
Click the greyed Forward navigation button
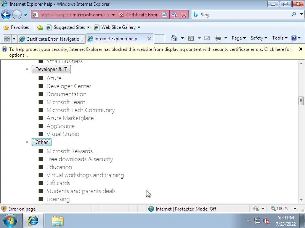[x=17, y=15]
